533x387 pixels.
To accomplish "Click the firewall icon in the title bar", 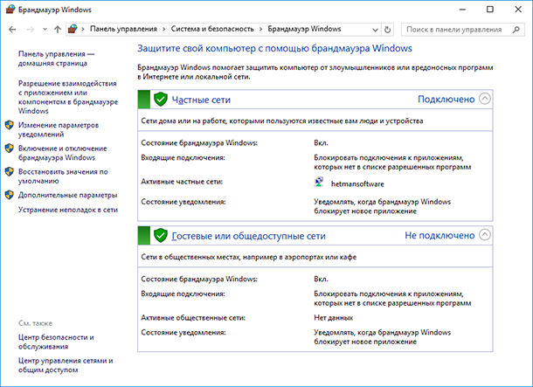I will coord(10,10).
